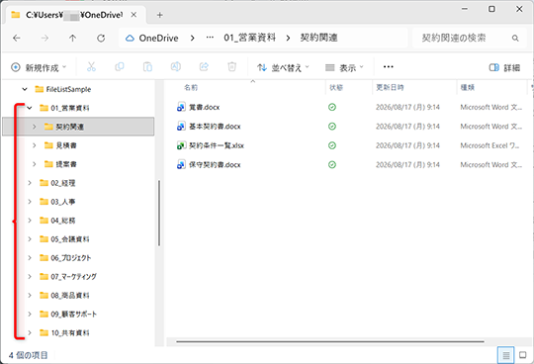Open new tab with plus button
Viewport: 534px width, 364px height.
(x=160, y=15)
